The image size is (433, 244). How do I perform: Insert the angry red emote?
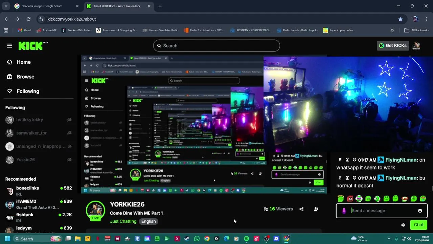350,199
